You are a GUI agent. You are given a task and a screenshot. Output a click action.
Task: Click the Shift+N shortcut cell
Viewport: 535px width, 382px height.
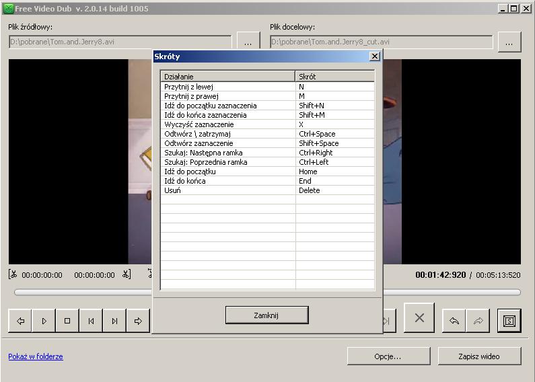[335, 106]
